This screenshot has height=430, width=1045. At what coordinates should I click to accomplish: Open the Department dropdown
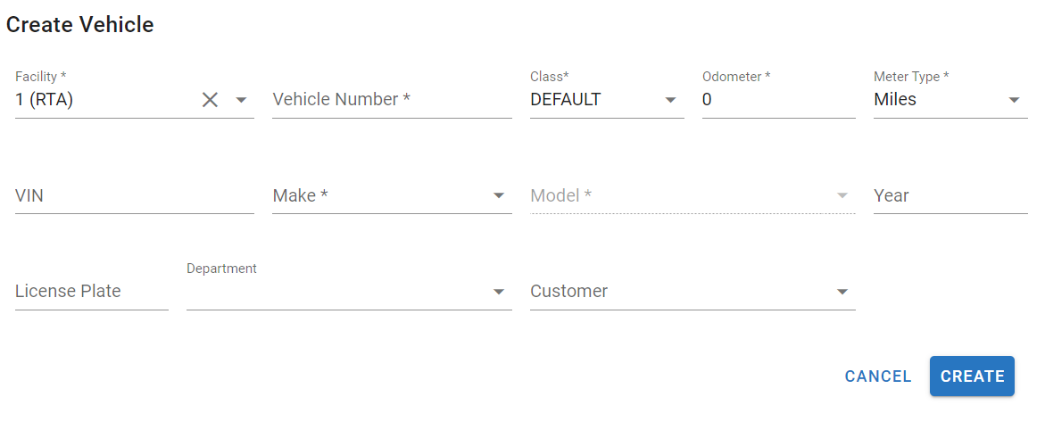click(x=499, y=292)
